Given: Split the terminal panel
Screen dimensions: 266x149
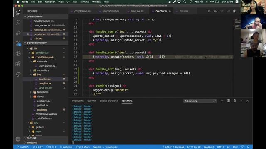Looking at the screenshot, I should 228,101.
